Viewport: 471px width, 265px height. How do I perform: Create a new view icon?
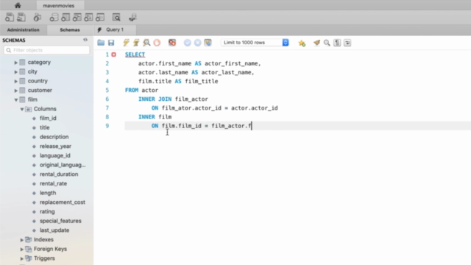click(77, 18)
